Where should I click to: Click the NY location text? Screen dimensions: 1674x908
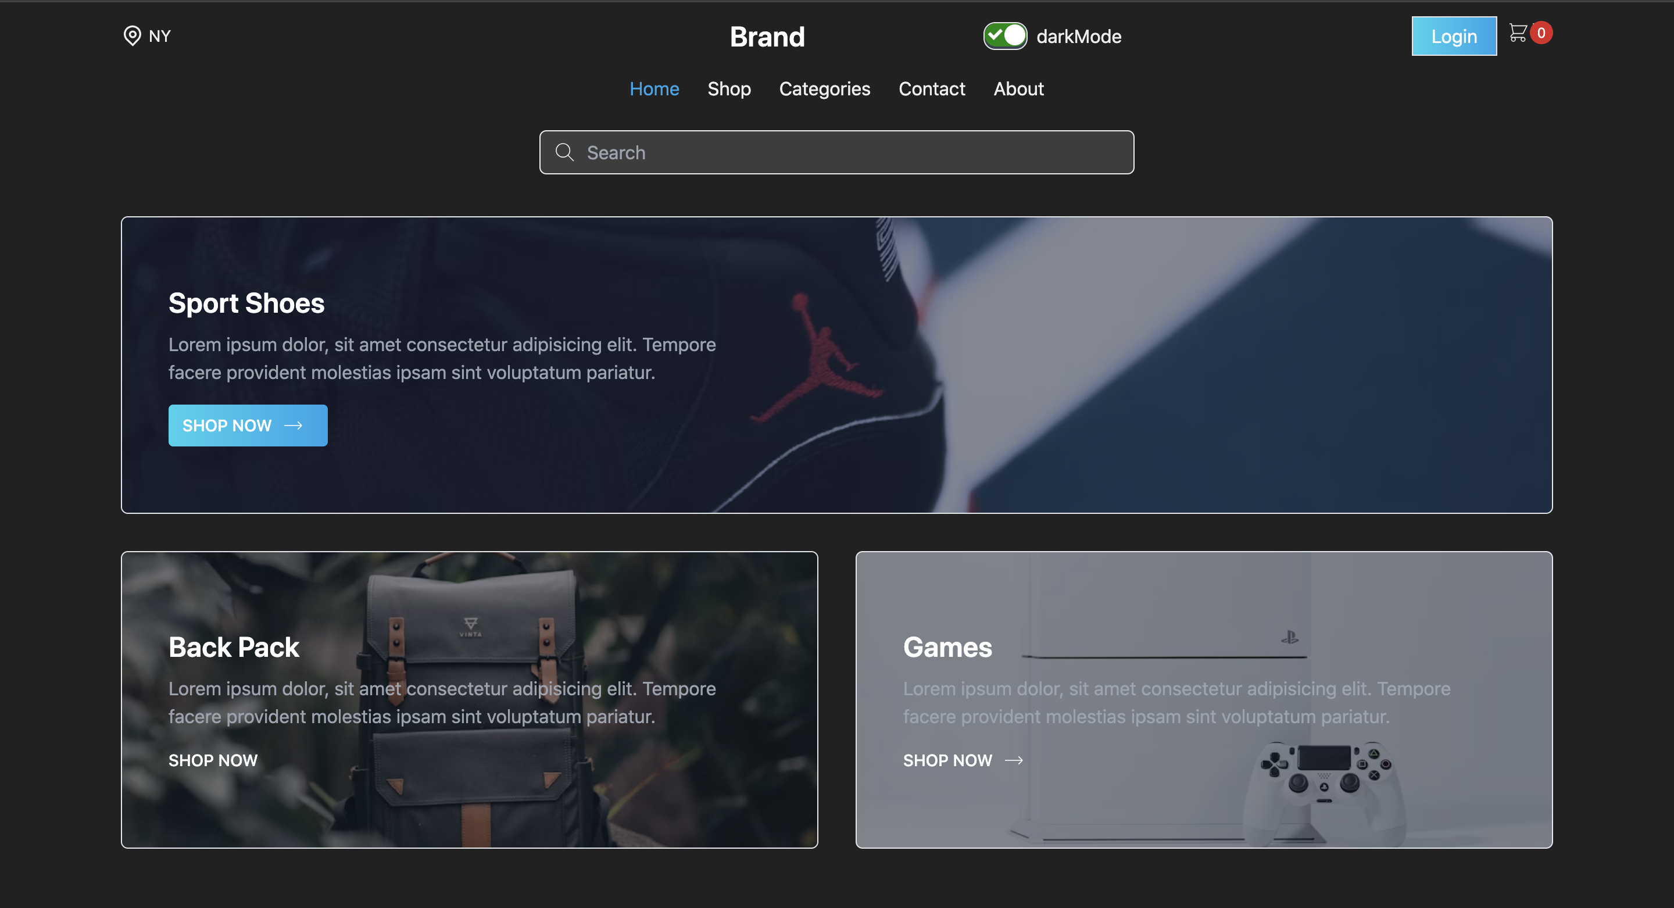point(159,37)
